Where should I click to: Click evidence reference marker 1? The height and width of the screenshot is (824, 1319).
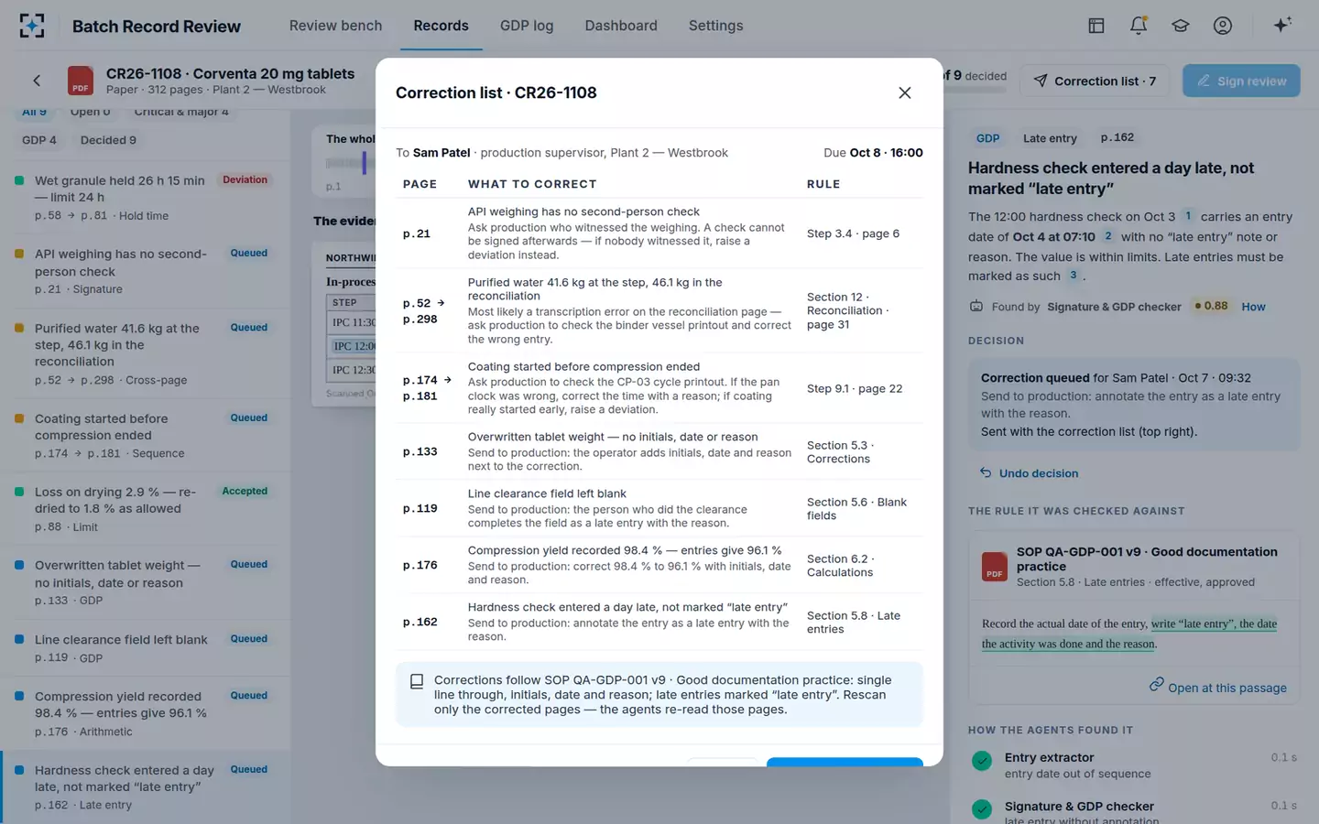pyautogui.click(x=1188, y=216)
